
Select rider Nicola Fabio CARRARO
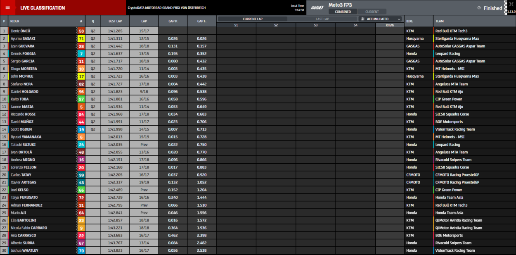coord(29,228)
